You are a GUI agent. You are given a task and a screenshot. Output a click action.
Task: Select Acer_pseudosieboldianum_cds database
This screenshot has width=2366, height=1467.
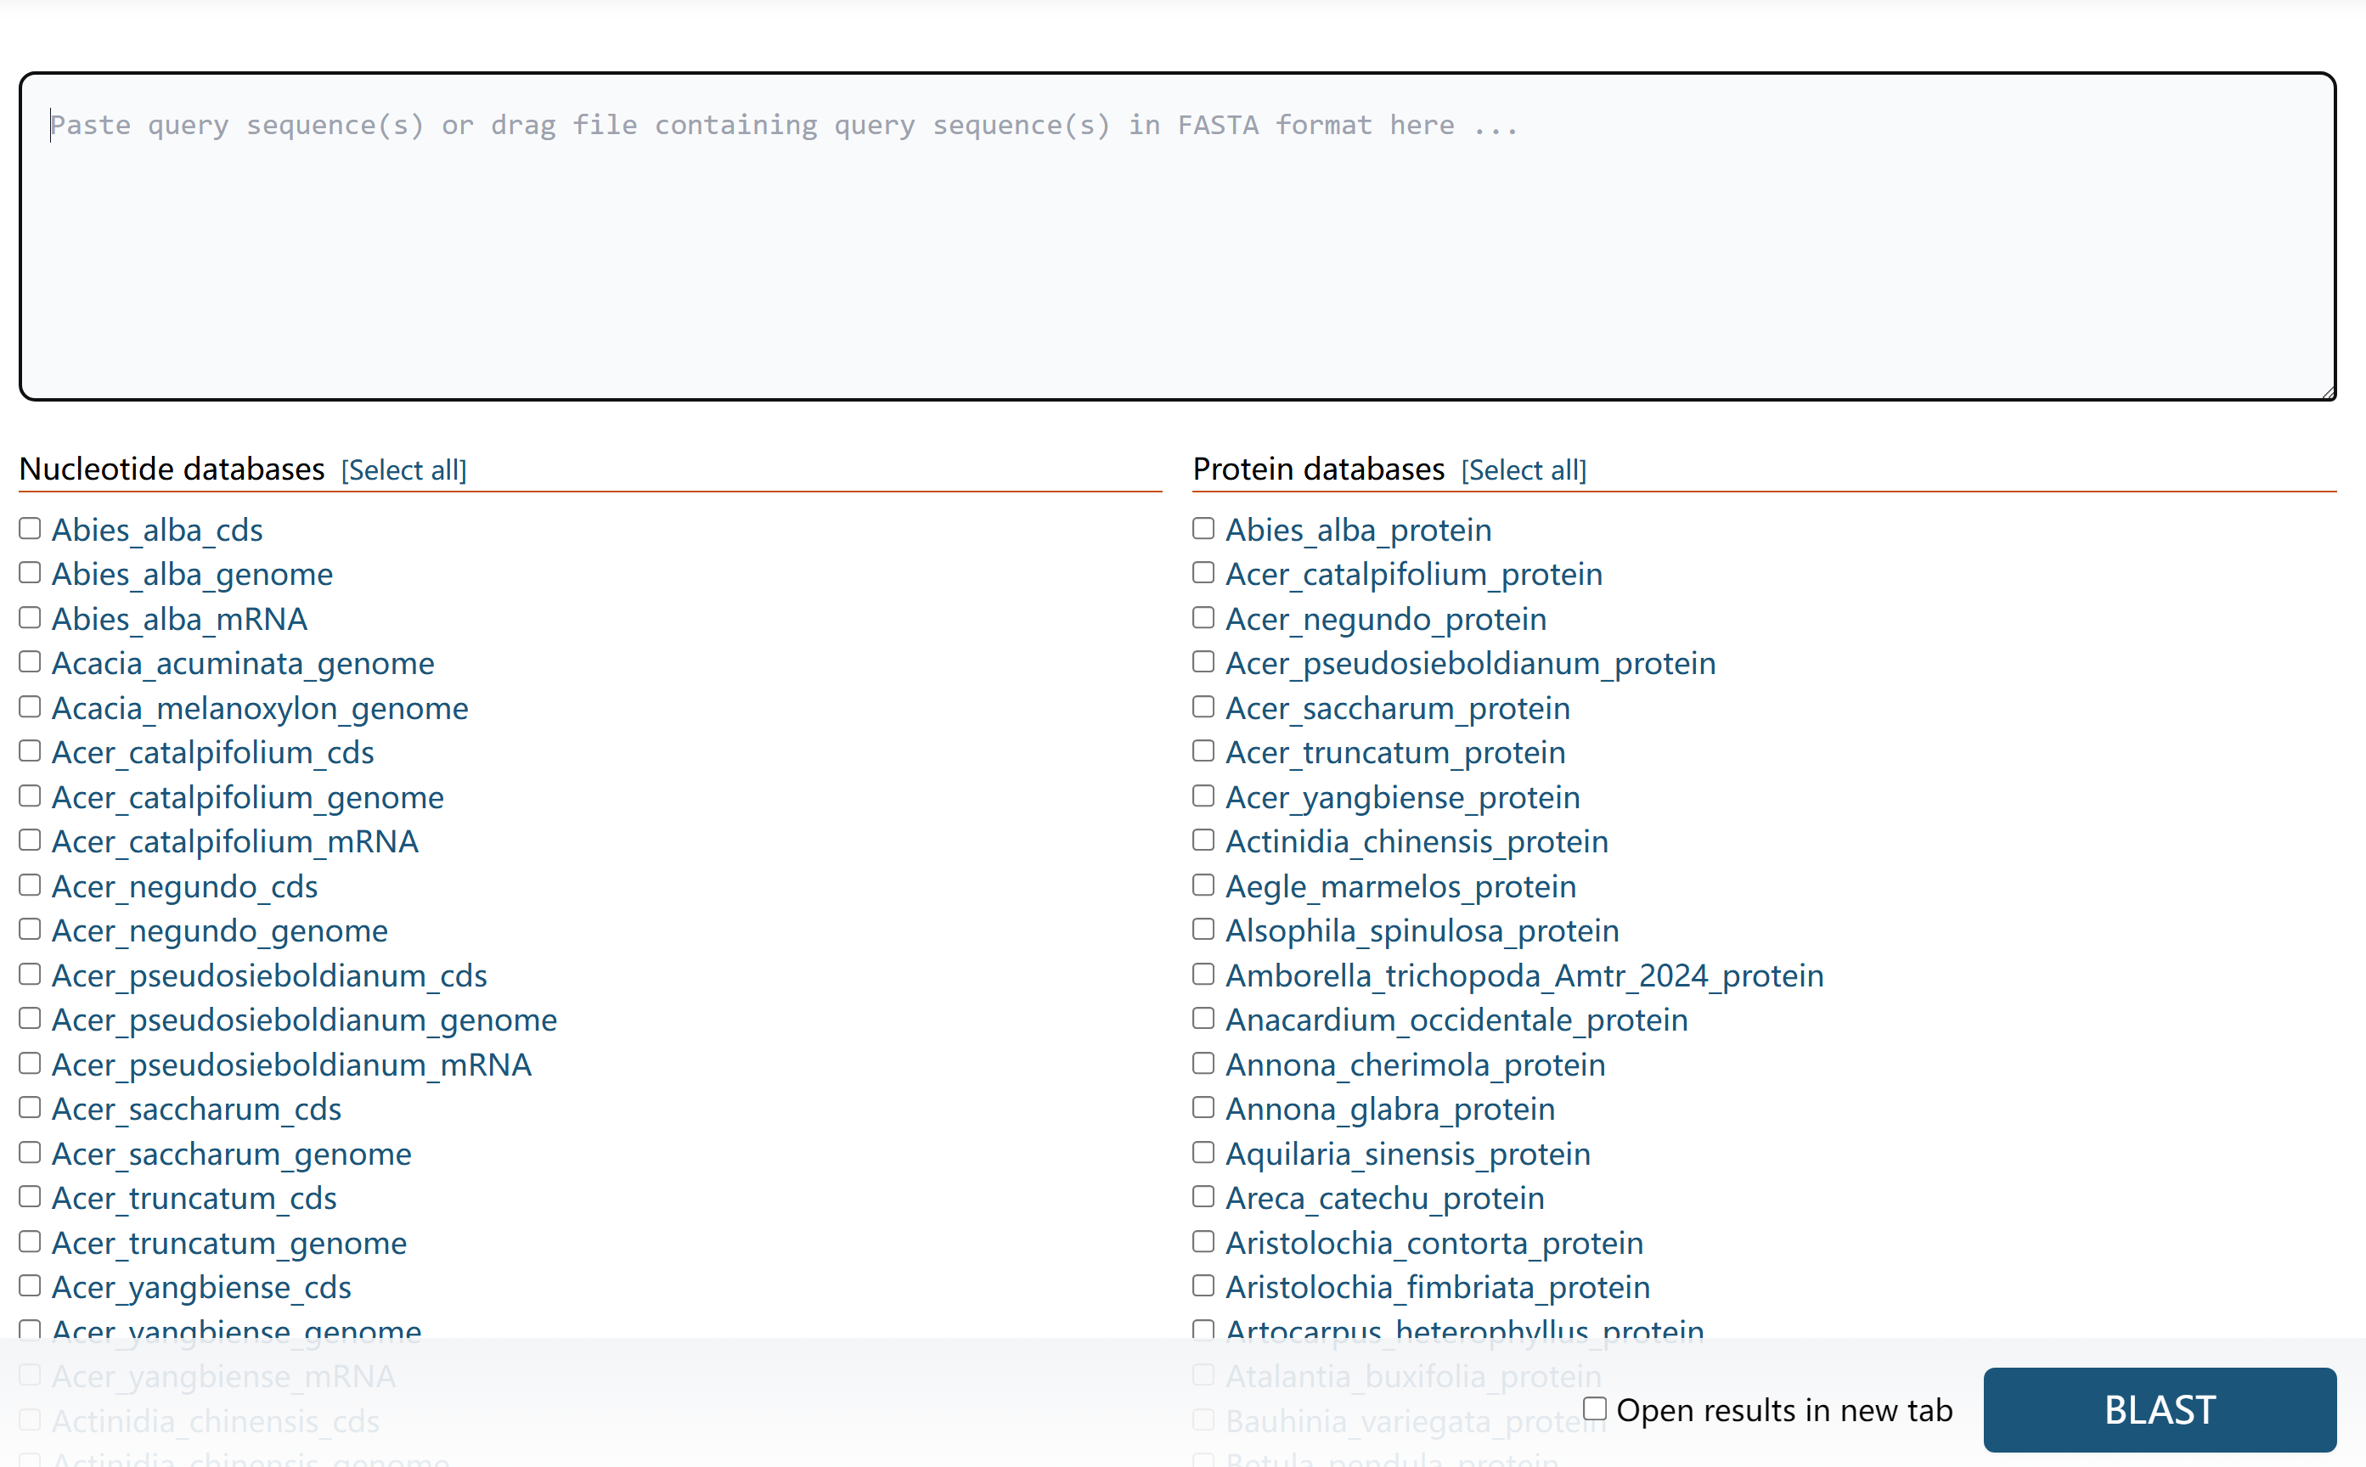click(30, 974)
